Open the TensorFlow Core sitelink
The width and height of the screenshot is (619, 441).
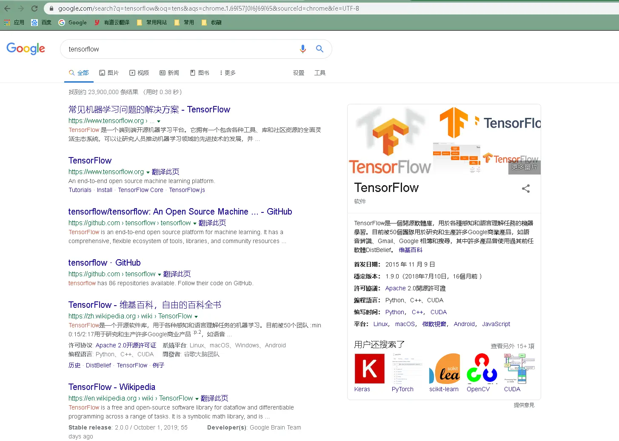141,190
